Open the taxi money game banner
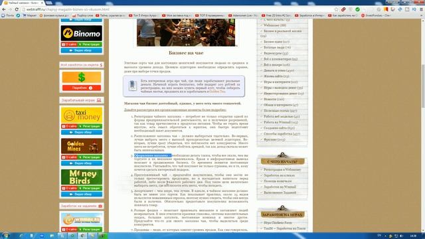Viewport: 425px width, 239px height. (82, 115)
